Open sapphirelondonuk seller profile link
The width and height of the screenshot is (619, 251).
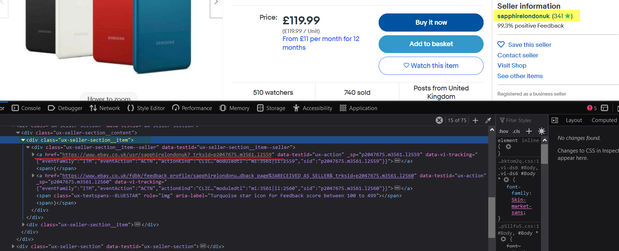(x=523, y=16)
